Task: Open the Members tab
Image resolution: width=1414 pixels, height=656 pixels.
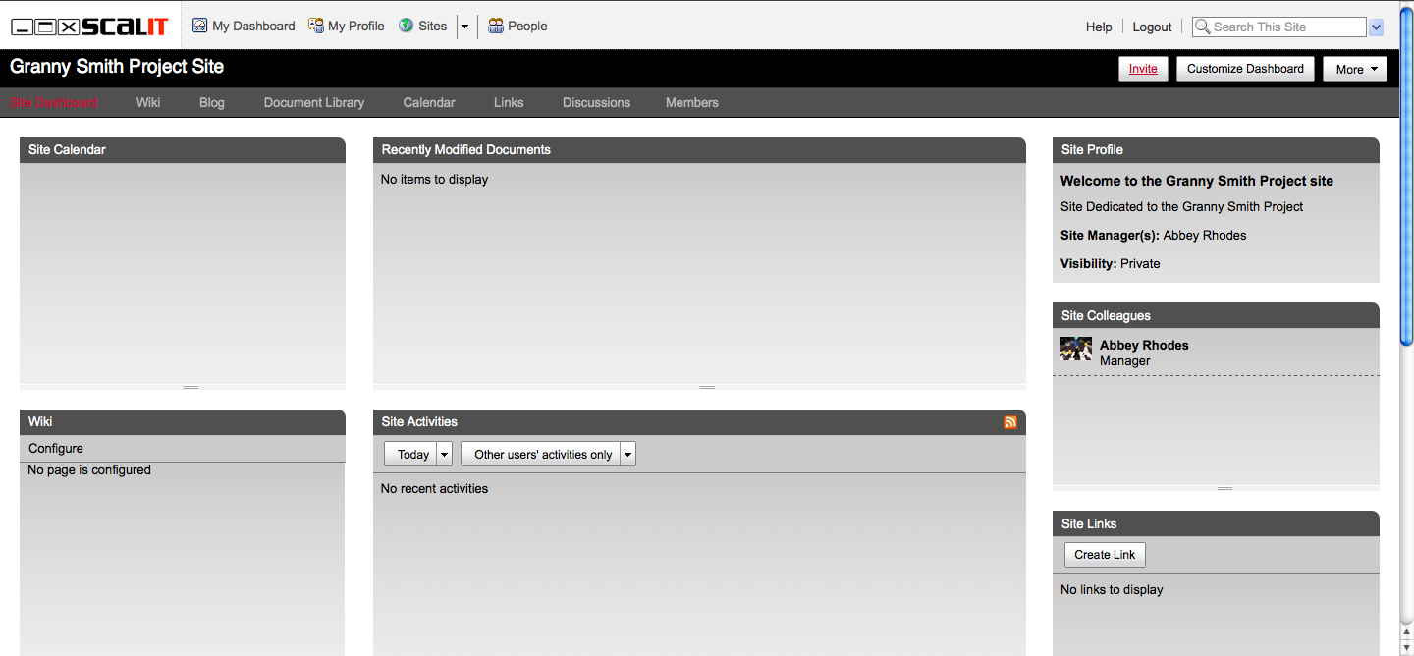Action: [x=692, y=102]
